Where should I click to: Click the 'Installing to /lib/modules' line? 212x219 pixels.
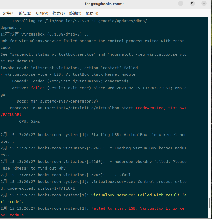point(77,21)
